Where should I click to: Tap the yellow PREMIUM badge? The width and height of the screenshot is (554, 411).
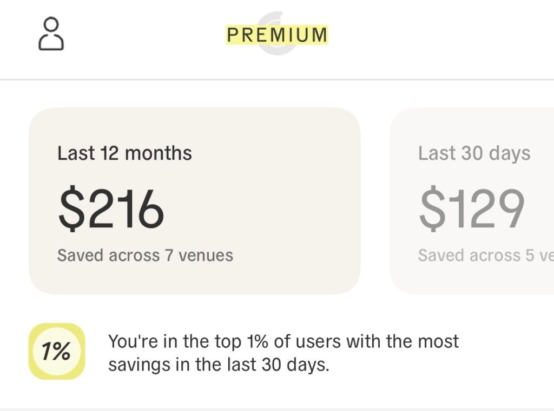(x=277, y=35)
